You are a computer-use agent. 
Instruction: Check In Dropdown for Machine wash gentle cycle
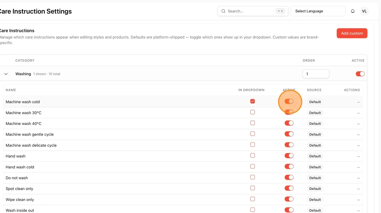252,134
